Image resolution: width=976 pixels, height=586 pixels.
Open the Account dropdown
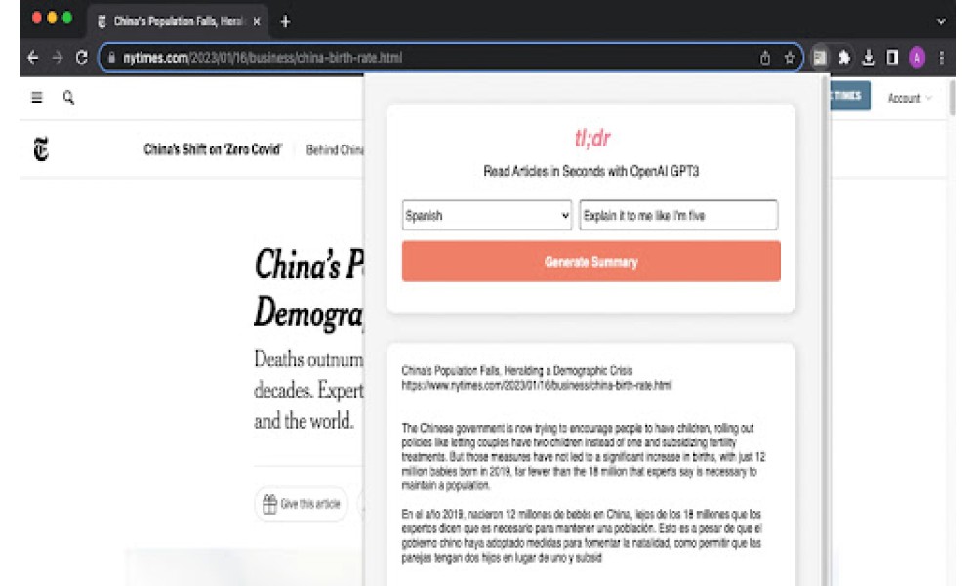[x=910, y=98]
